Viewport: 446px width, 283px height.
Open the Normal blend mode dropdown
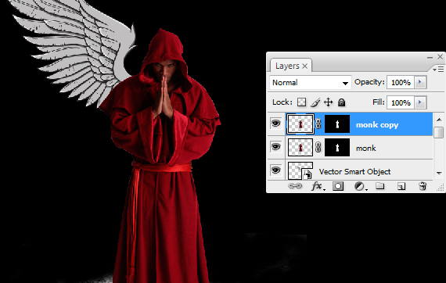311,83
